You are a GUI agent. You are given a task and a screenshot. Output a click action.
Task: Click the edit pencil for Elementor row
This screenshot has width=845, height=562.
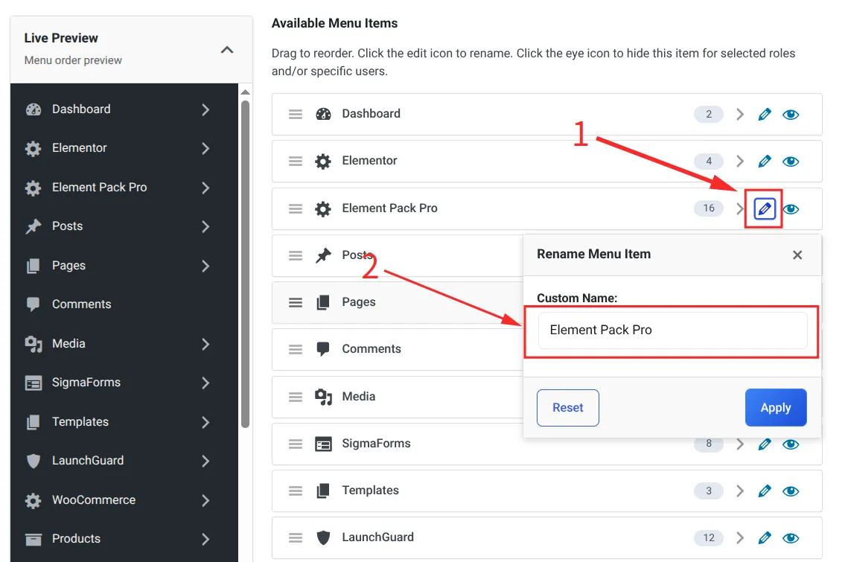click(x=764, y=161)
